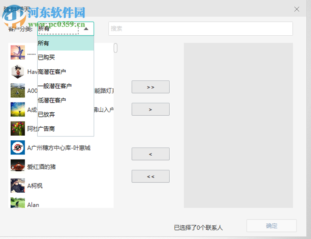311x239 pixels.
Task: Pick 一般潜在客户 from the dropdown
Action: [66, 86]
